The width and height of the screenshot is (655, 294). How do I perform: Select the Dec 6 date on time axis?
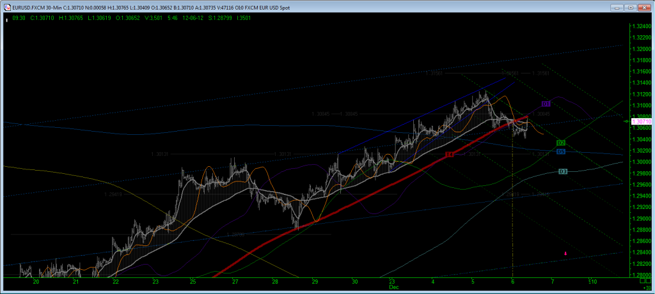513,281
